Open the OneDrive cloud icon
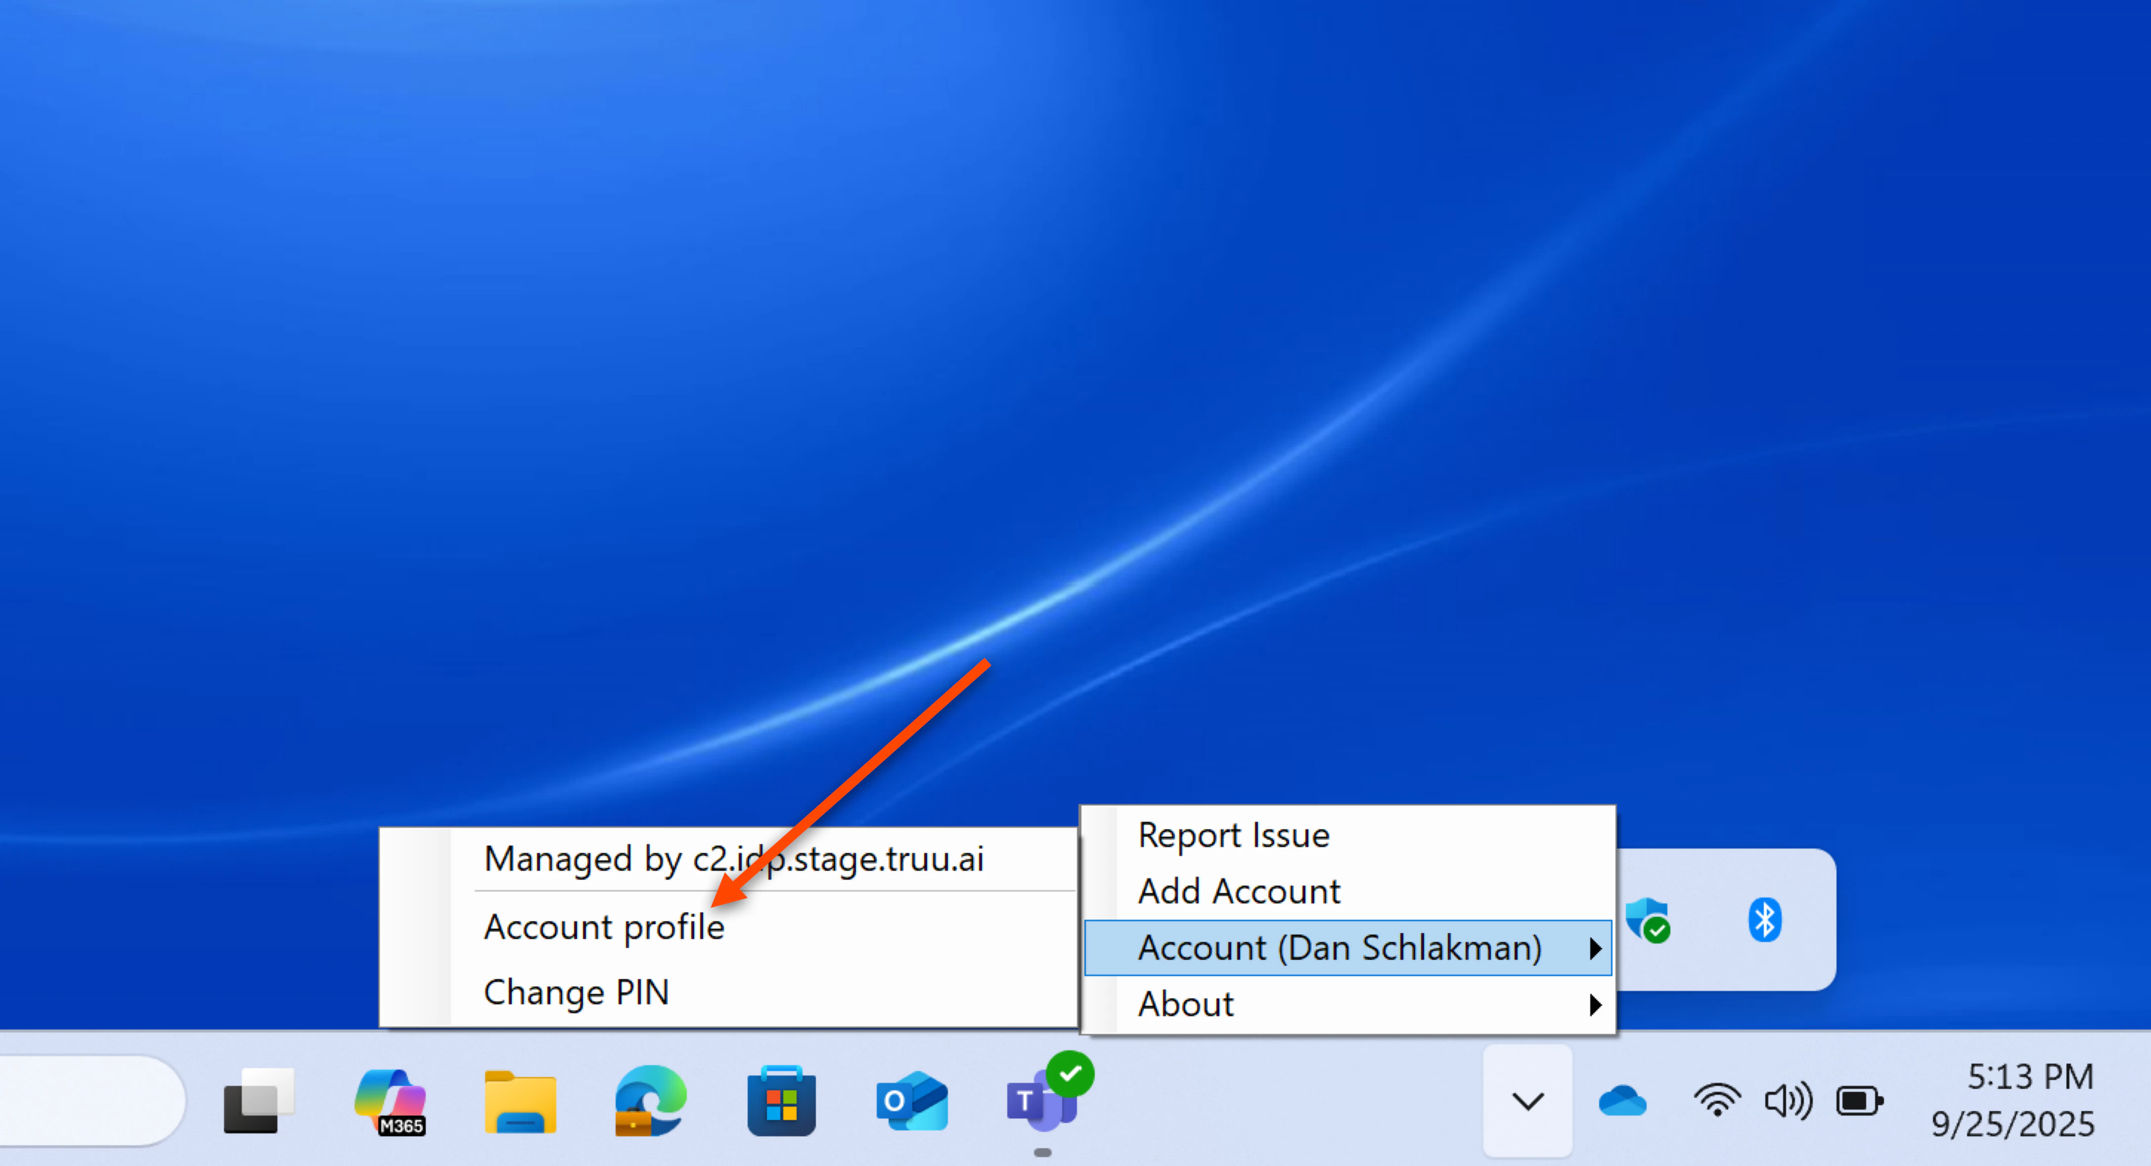The height and width of the screenshot is (1166, 2151). [x=1621, y=1101]
